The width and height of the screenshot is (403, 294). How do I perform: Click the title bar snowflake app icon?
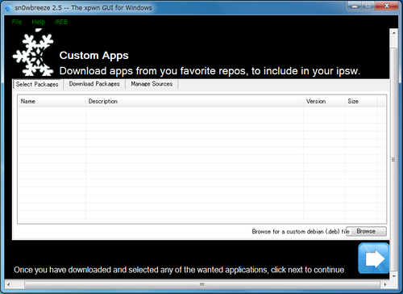pyautogui.click(x=9, y=8)
